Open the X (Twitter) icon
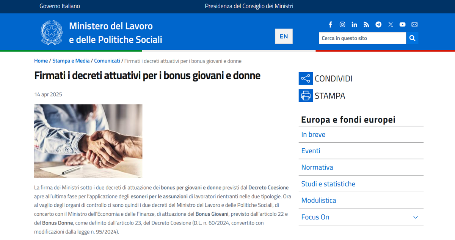Screen dimensions: 455x240 391,25
